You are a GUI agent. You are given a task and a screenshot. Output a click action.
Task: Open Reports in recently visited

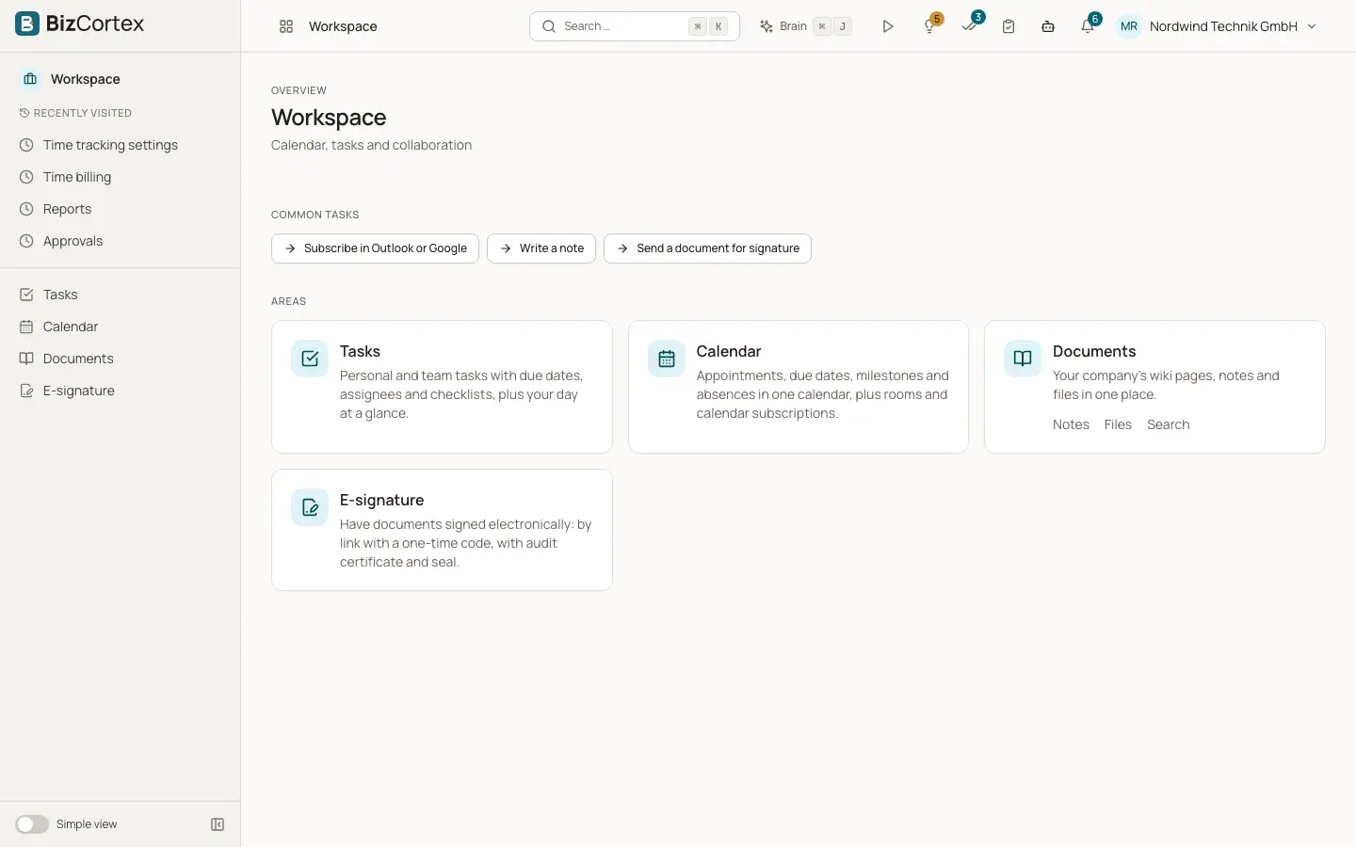pos(121,209)
